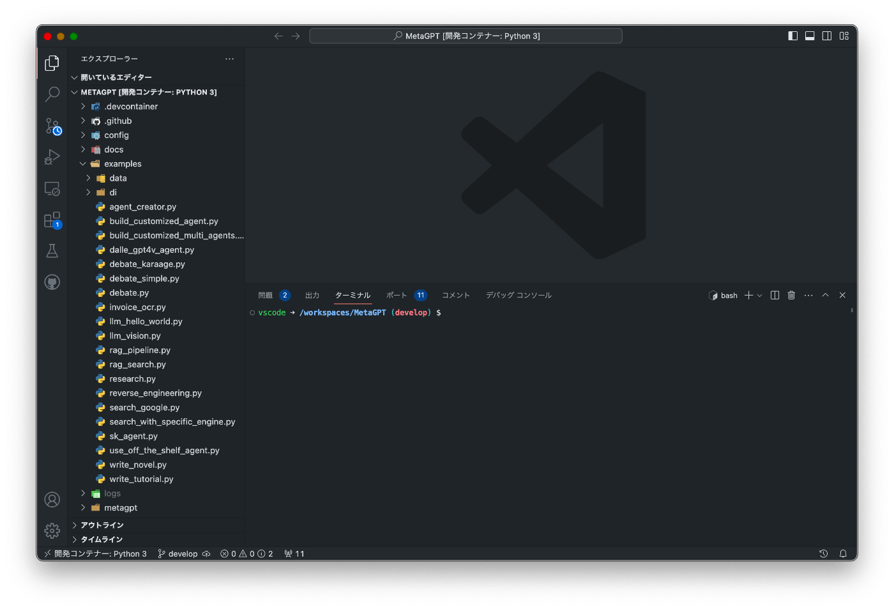Create new terminal with plus icon

[x=748, y=295]
